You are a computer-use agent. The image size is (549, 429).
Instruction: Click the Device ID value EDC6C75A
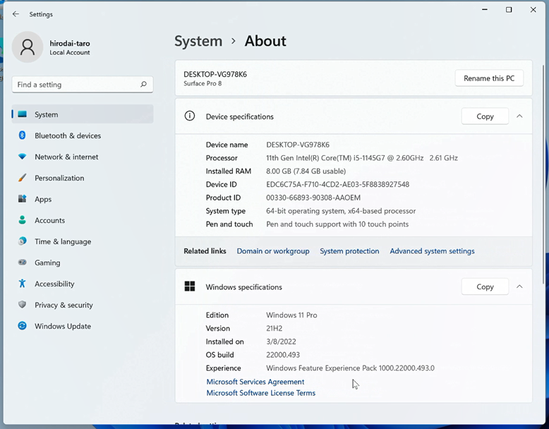337,185
